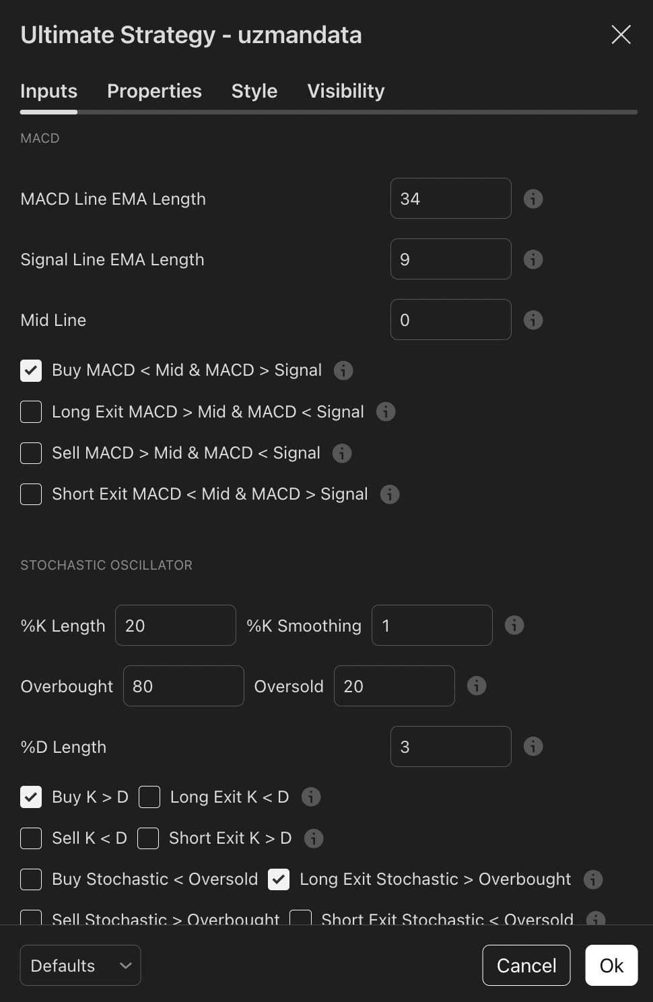Click info icon next to %D Length
Viewport: 653px width, 1002px height.
533,747
